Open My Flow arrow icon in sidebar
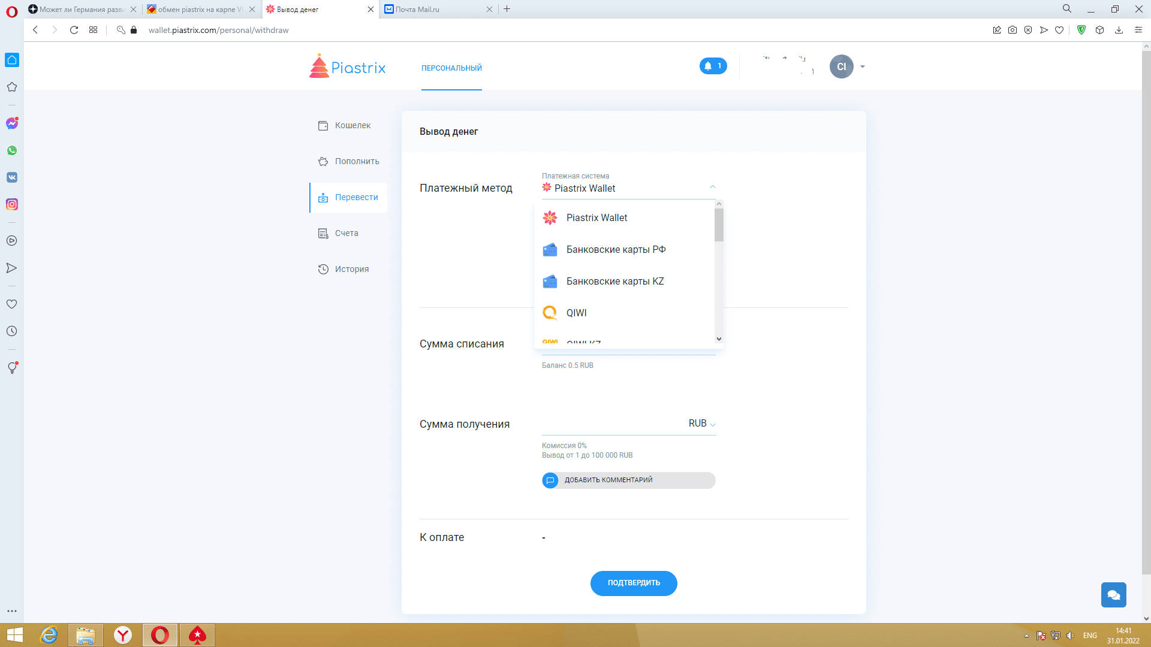This screenshot has height=647, width=1151. (11, 268)
